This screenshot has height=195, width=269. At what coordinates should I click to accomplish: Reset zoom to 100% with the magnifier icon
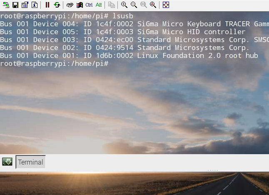click(x=143, y=5)
